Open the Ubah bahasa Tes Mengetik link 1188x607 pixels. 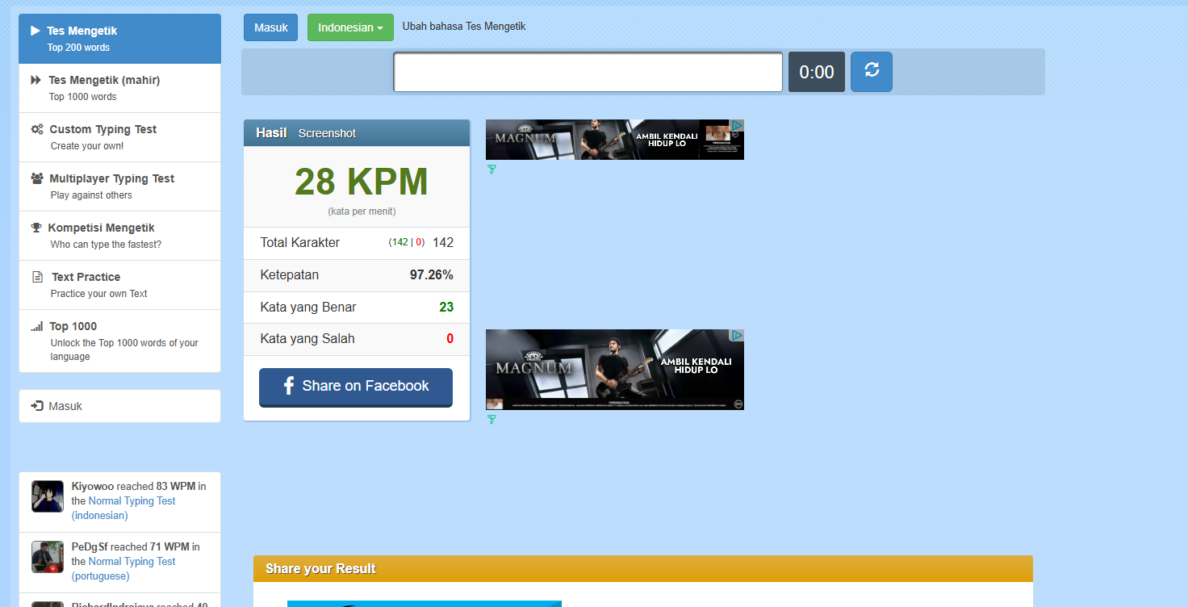[x=463, y=26]
